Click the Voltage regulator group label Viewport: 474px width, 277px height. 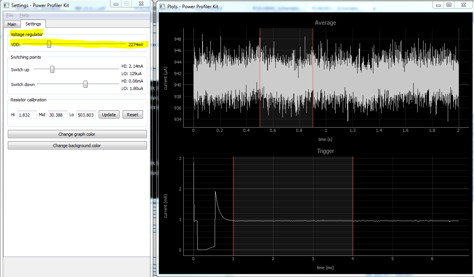point(27,35)
